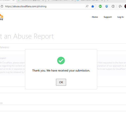Screen dimensions: 126x116
Task: Click the Cloudflare logo
Action: coord(2,17)
